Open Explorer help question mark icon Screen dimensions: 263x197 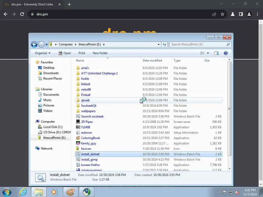point(226,53)
